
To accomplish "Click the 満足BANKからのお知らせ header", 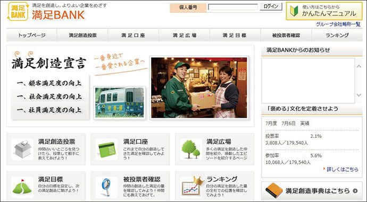I will click(298, 50).
